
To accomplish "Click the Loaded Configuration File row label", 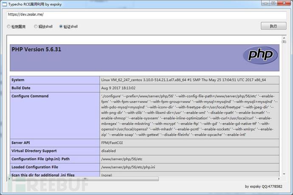I will [36, 167].
